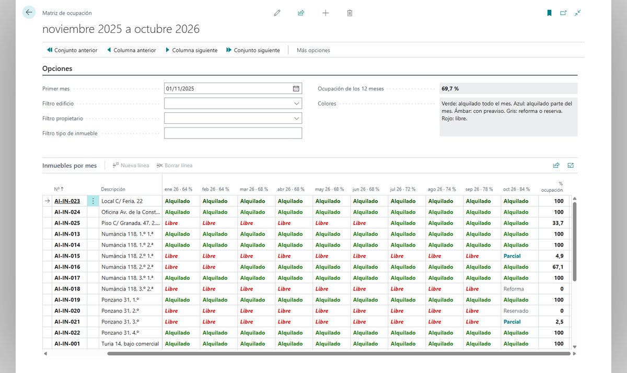Image resolution: width=627 pixels, height=373 pixels.
Task: Click Columna siguiente
Action: (191, 50)
